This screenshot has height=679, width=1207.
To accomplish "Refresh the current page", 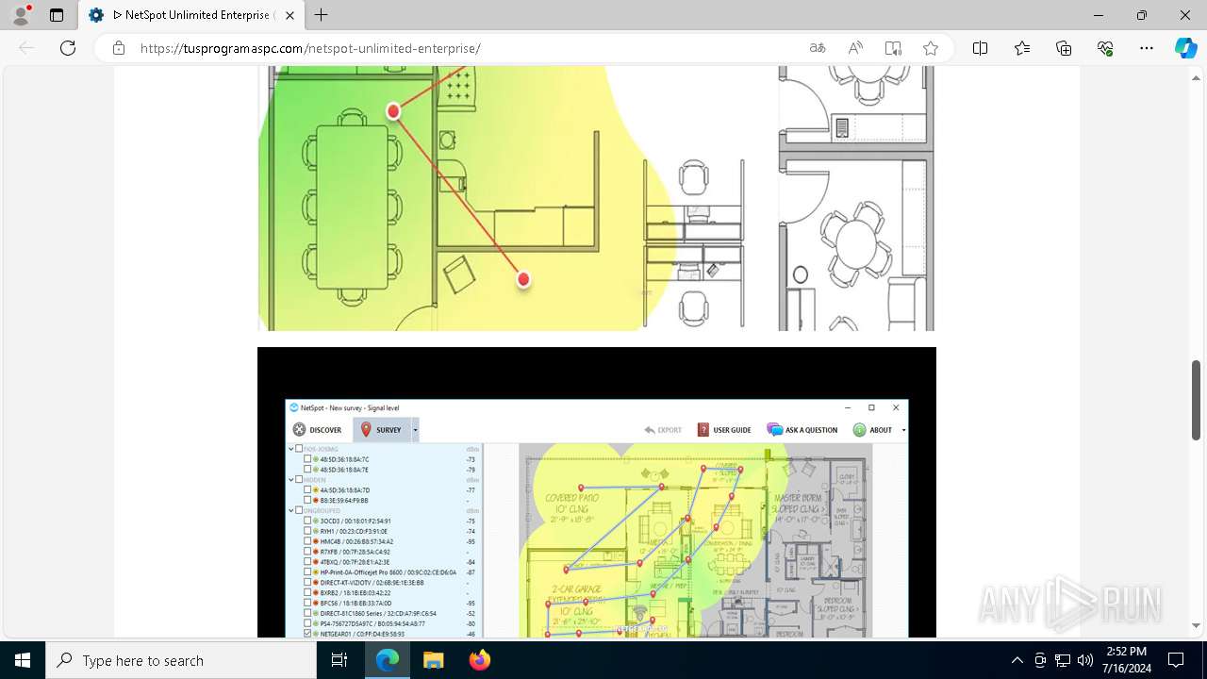I will 68,48.
